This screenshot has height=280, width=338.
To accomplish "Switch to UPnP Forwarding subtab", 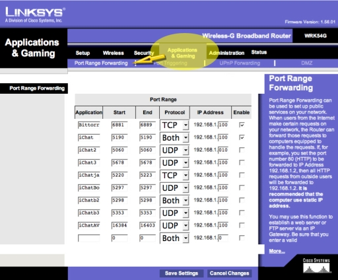I will click(240, 63).
